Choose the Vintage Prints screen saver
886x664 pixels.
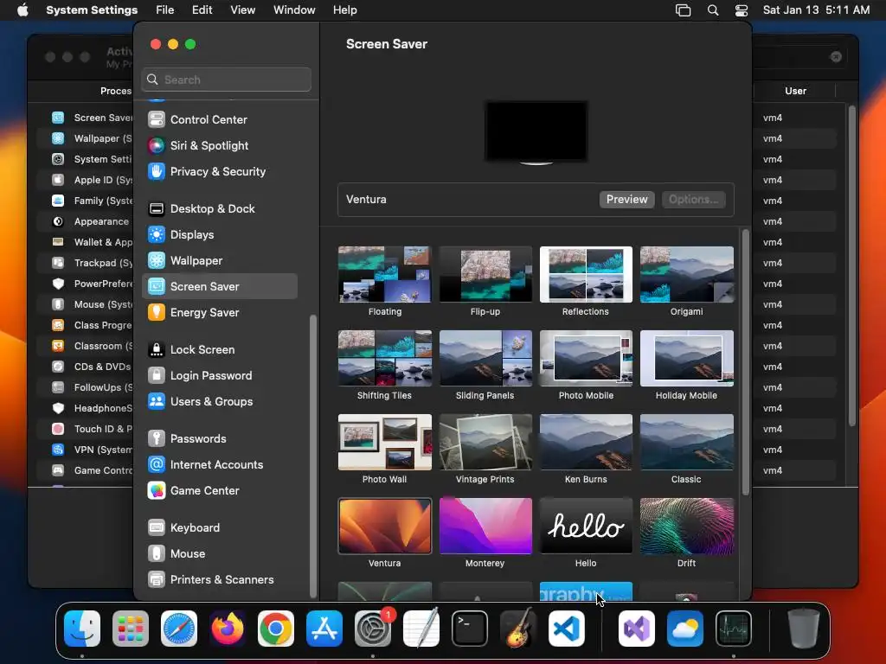pyautogui.click(x=485, y=442)
